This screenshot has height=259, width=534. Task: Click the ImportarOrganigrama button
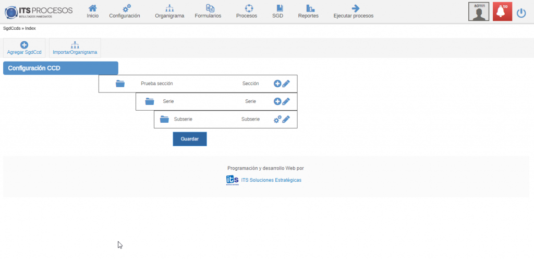pos(75,48)
